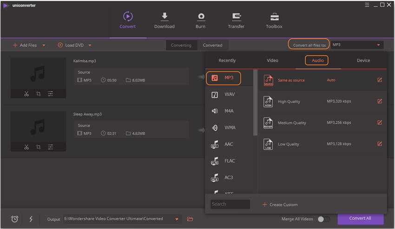Open the Download section icon
Image resolution: width=395 pixels, height=229 pixels.
164,17
